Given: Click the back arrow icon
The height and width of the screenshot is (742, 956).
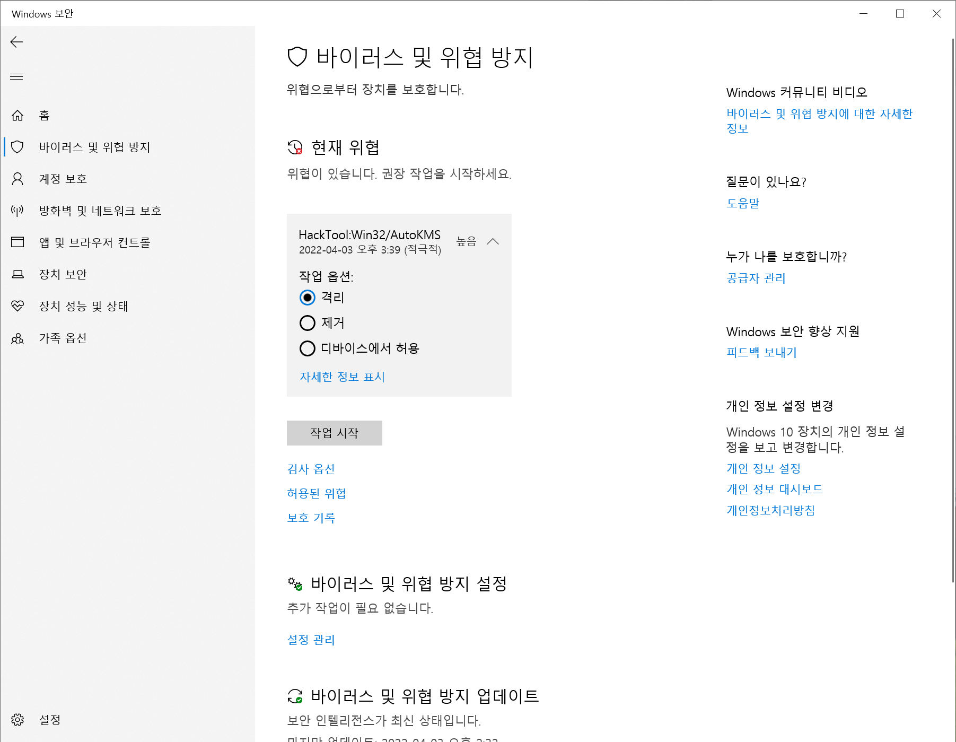Looking at the screenshot, I should pos(17,42).
